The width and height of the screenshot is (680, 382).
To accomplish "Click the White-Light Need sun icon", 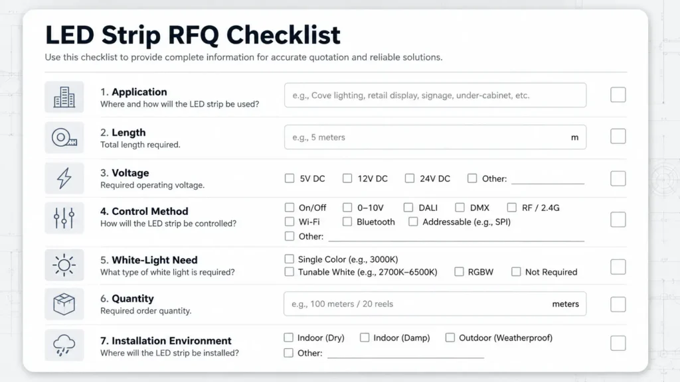I will (64, 265).
